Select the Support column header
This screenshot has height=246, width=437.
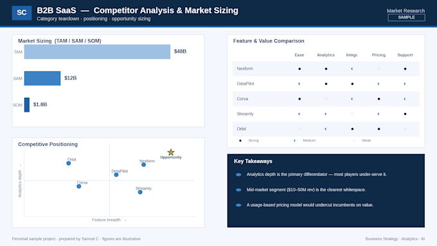click(x=405, y=55)
